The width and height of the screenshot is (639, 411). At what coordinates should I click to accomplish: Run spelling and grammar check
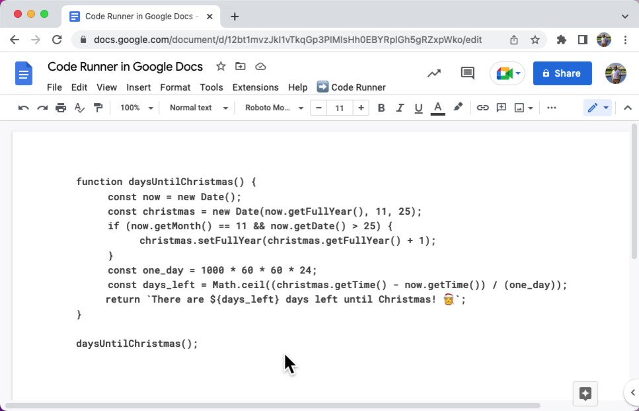pos(79,107)
